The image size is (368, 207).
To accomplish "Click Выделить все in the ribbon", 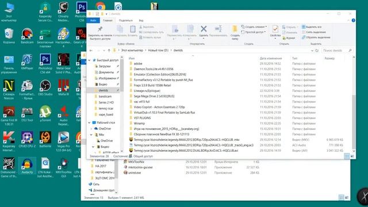I will pyautogui.click(x=312, y=27).
